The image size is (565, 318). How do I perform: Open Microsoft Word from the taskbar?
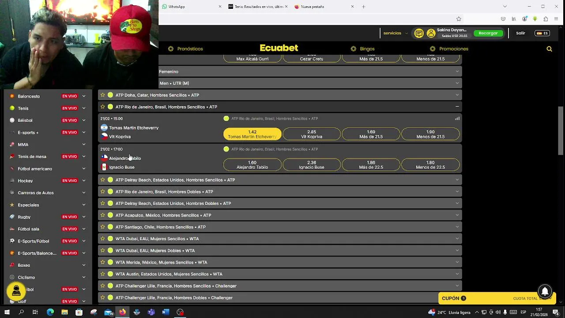click(x=166, y=312)
